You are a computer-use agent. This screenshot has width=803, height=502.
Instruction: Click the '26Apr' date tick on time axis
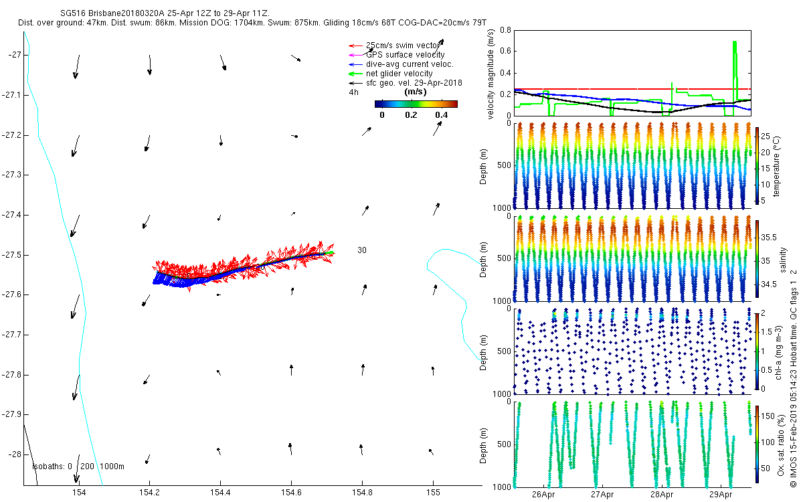543,495
